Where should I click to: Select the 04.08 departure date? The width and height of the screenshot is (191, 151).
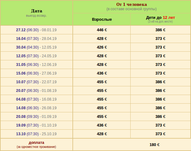[x=21, y=99]
